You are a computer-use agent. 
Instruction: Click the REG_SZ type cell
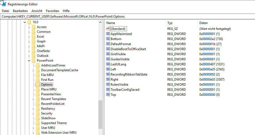click(x=173, y=29)
